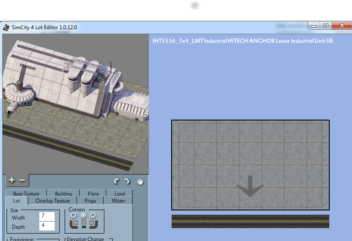
Task: Click the Foundation group label
Action: (x=22, y=239)
